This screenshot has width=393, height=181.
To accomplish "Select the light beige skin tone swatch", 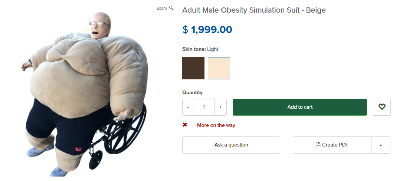I will [219, 68].
